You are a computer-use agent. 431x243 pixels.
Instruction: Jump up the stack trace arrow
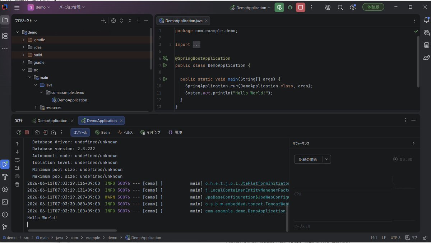[17, 143]
